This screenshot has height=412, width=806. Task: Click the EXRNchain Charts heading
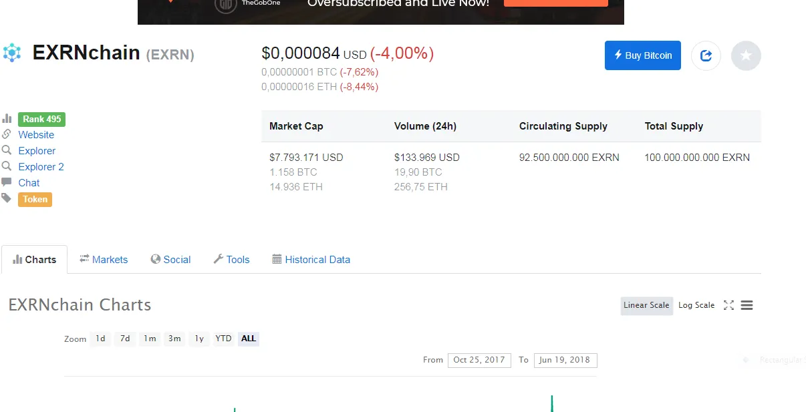tap(80, 305)
